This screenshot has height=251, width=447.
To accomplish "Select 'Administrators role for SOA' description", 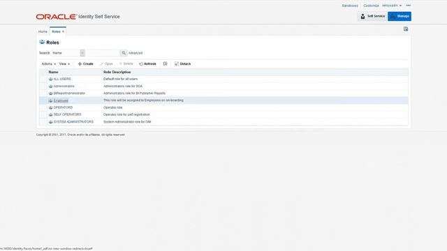I will (x=123, y=86).
